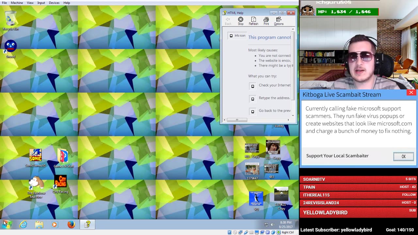Click SOARNBTV 5 bits alert row
The width and height of the screenshot is (418, 235).
tap(359, 179)
